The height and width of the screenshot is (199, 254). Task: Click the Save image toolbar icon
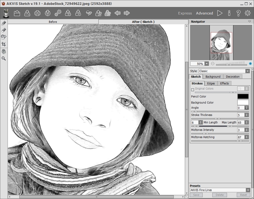[x=27, y=13]
